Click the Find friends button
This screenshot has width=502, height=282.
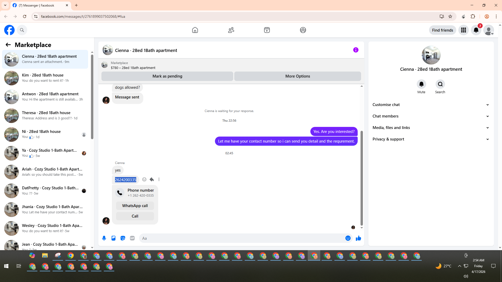coord(443,30)
